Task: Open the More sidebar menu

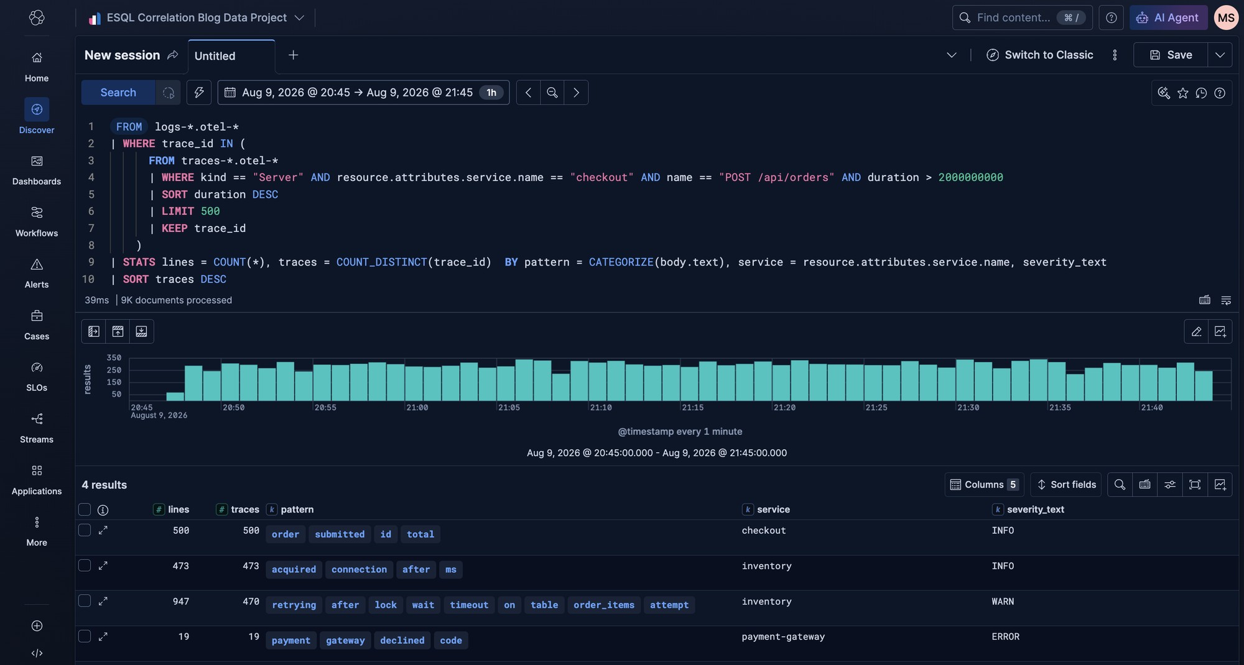Action: click(x=37, y=532)
